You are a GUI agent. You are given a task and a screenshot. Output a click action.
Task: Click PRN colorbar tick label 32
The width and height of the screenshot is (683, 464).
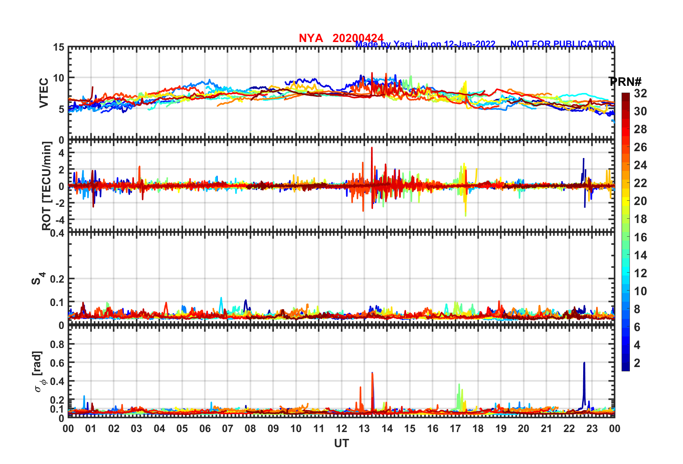coord(641,93)
